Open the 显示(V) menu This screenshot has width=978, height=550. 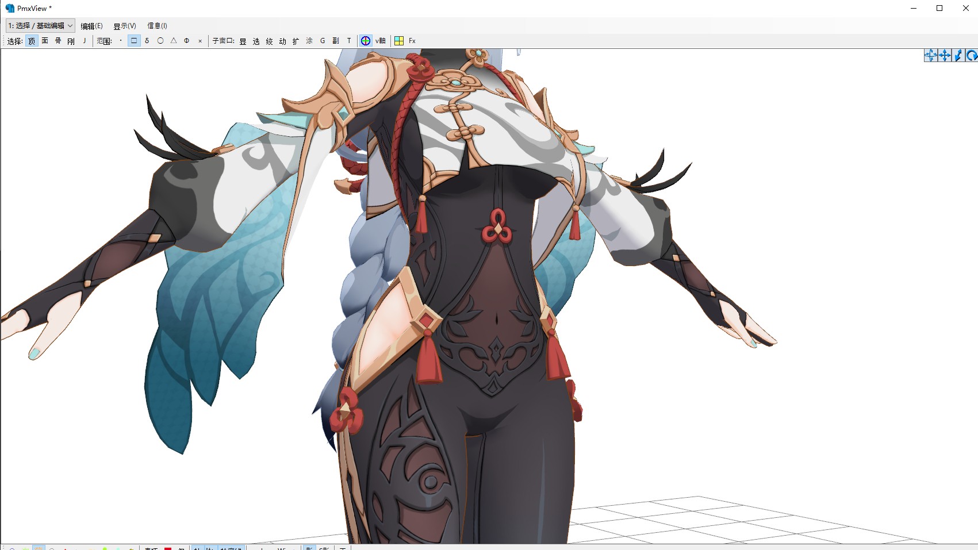point(124,26)
